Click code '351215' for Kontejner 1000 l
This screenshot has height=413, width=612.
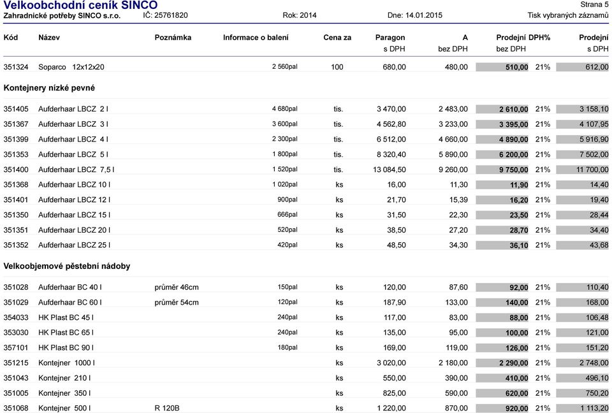pos(16,363)
